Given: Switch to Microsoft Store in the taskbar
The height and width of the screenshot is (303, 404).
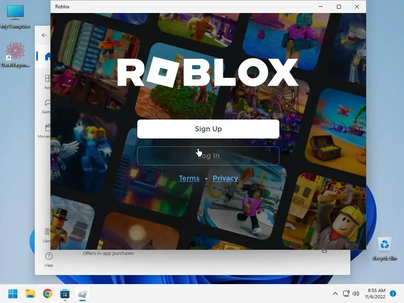Looking at the screenshot, I should [65, 294].
